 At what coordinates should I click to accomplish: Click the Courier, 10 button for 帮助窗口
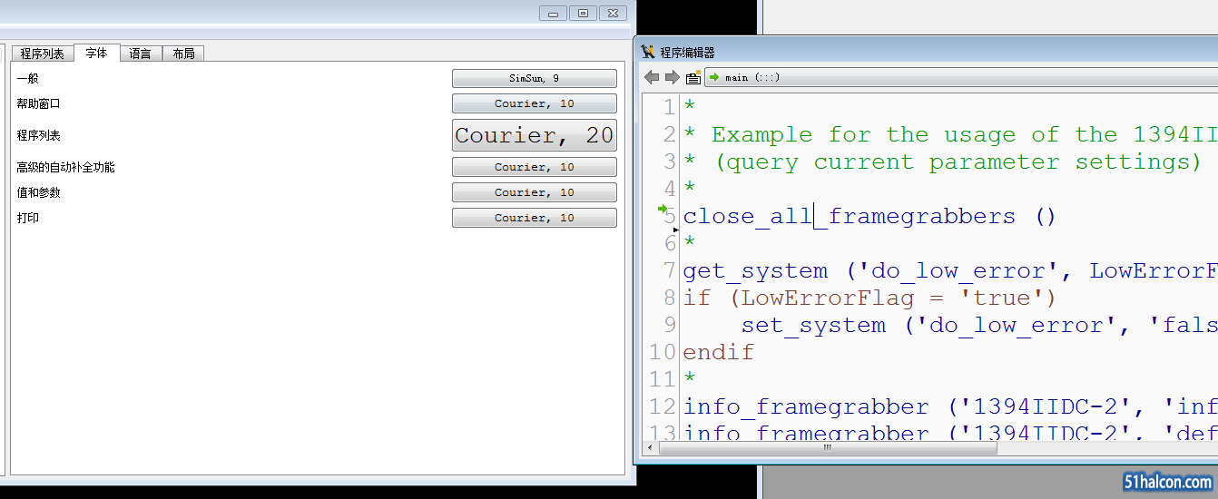(x=535, y=104)
